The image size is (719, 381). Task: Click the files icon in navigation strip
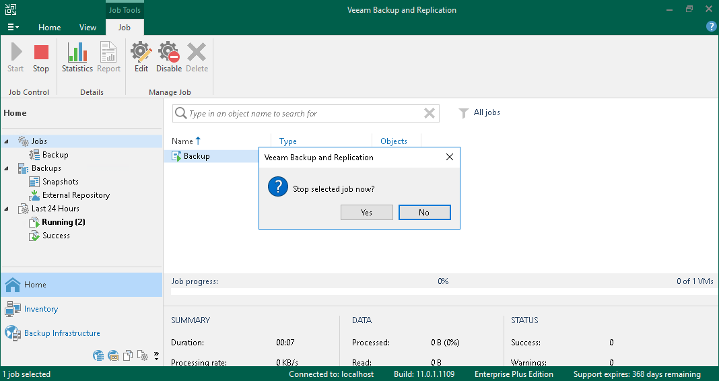coord(128,355)
